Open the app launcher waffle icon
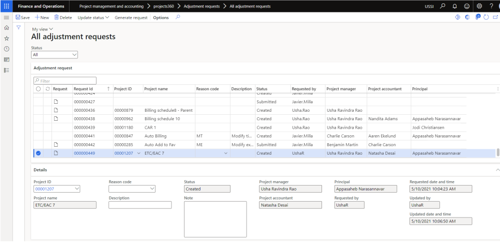 [6, 6]
